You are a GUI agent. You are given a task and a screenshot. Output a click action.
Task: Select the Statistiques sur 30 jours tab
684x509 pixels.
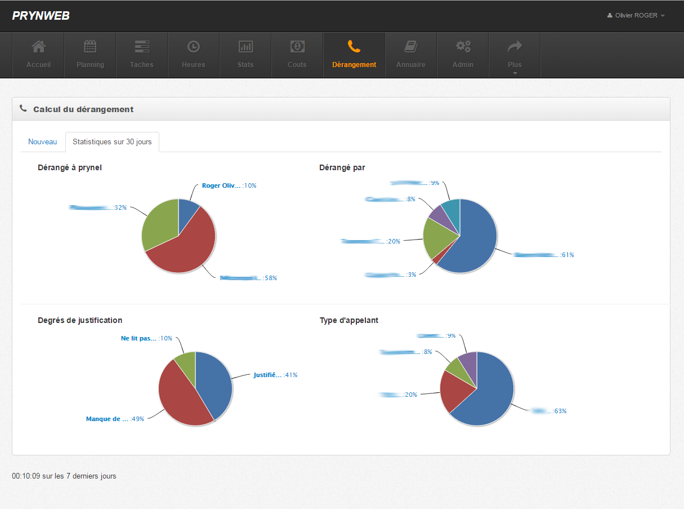tap(112, 142)
